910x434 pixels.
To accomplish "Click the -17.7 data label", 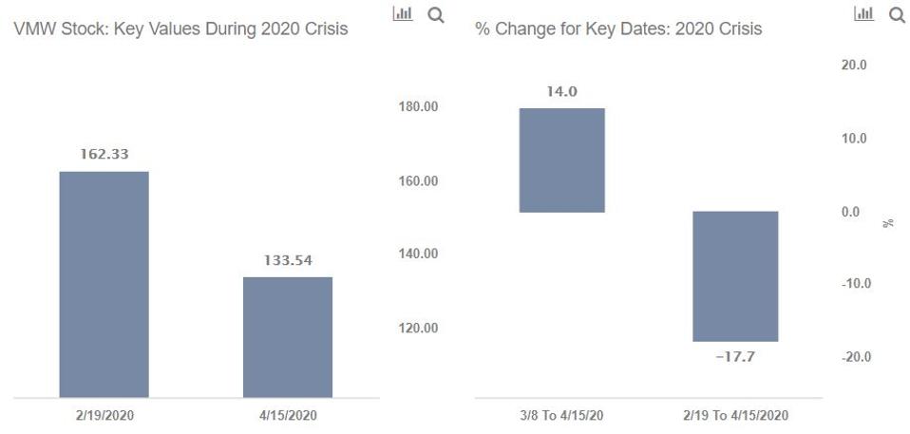I will click(x=735, y=358).
